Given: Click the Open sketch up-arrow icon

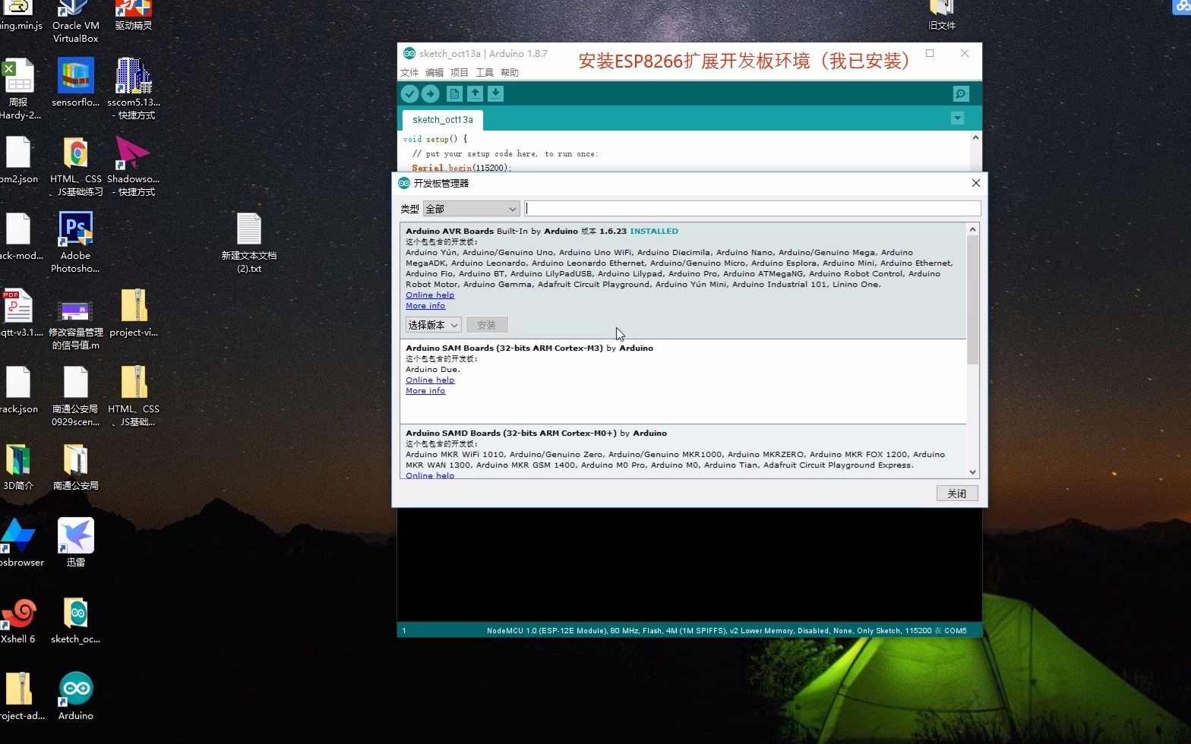Looking at the screenshot, I should [x=475, y=93].
